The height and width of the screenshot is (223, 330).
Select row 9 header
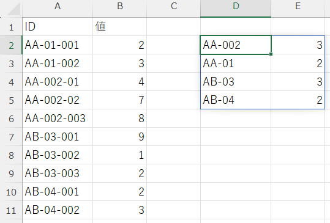point(11,174)
